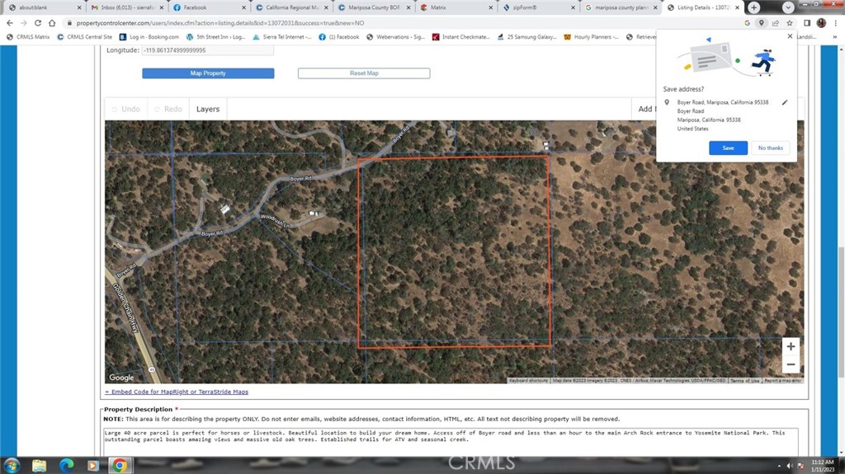
Task: Click Redo in the map toolbar
Action: coord(168,109)
